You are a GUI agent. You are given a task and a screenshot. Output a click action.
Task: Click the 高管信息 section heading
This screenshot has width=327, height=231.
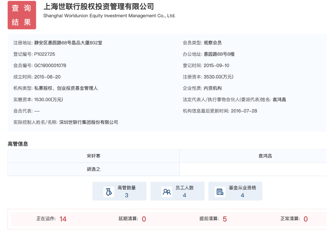[18, 144]
